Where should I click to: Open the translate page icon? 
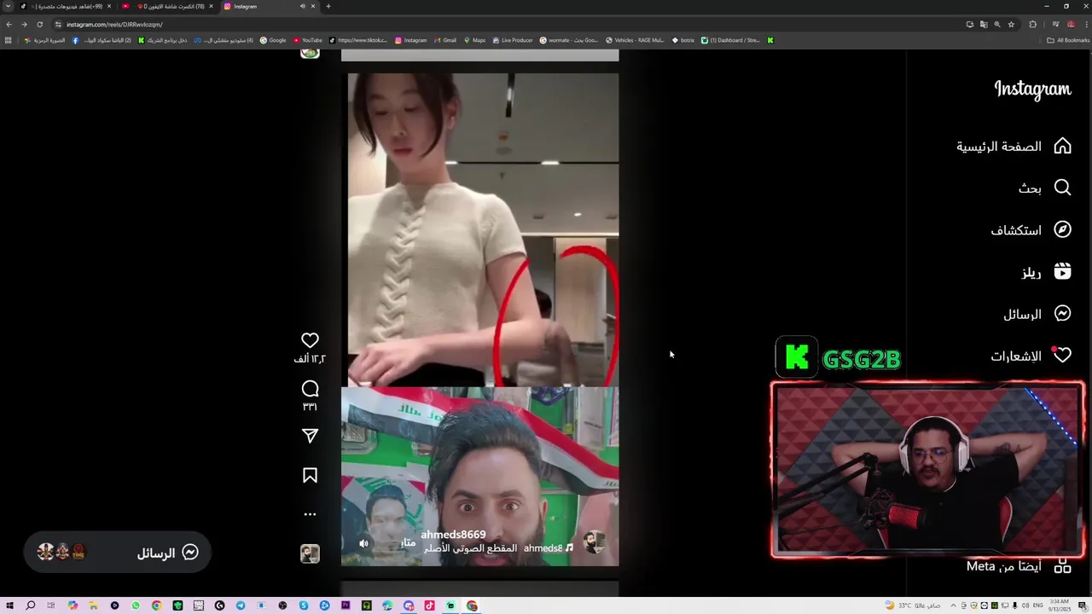coord(984,24)
